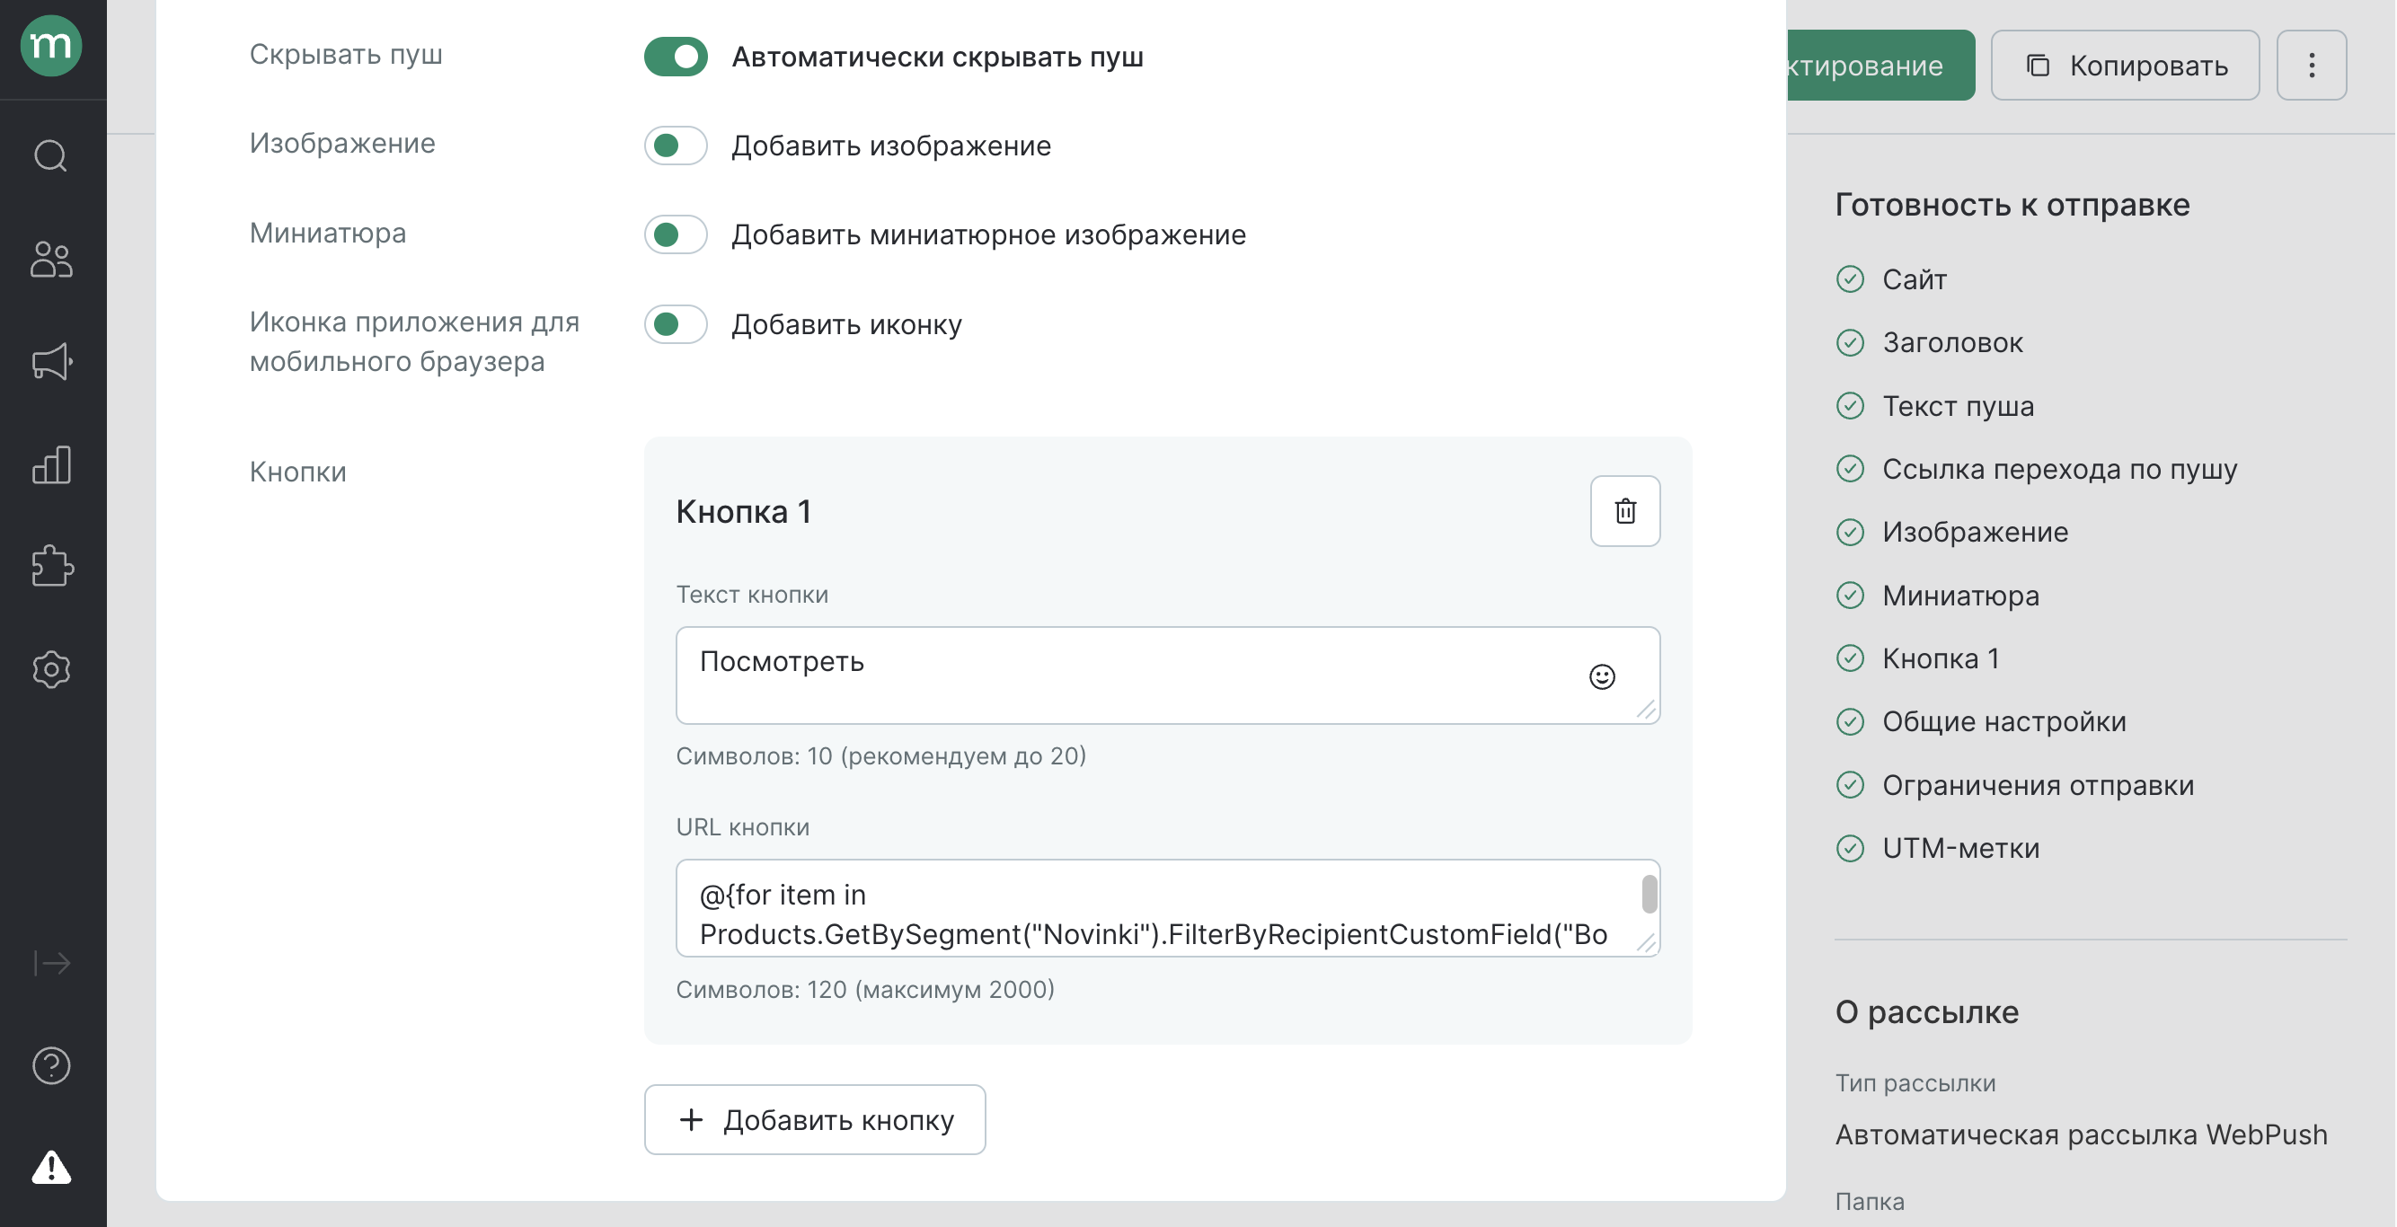Click the Кнопка 1 card heading
Screen dimensions: 2397x1227
pos(742,511)
